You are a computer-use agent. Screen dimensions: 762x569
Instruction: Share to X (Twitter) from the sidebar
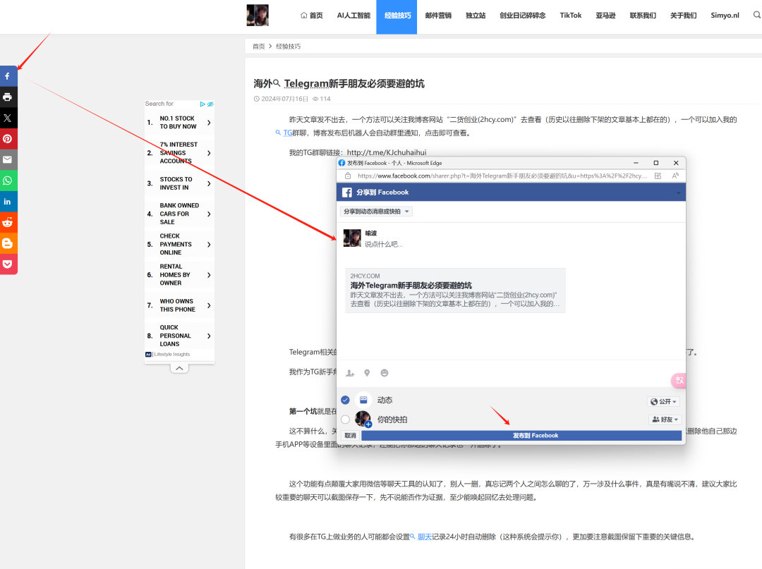point(8,118)
